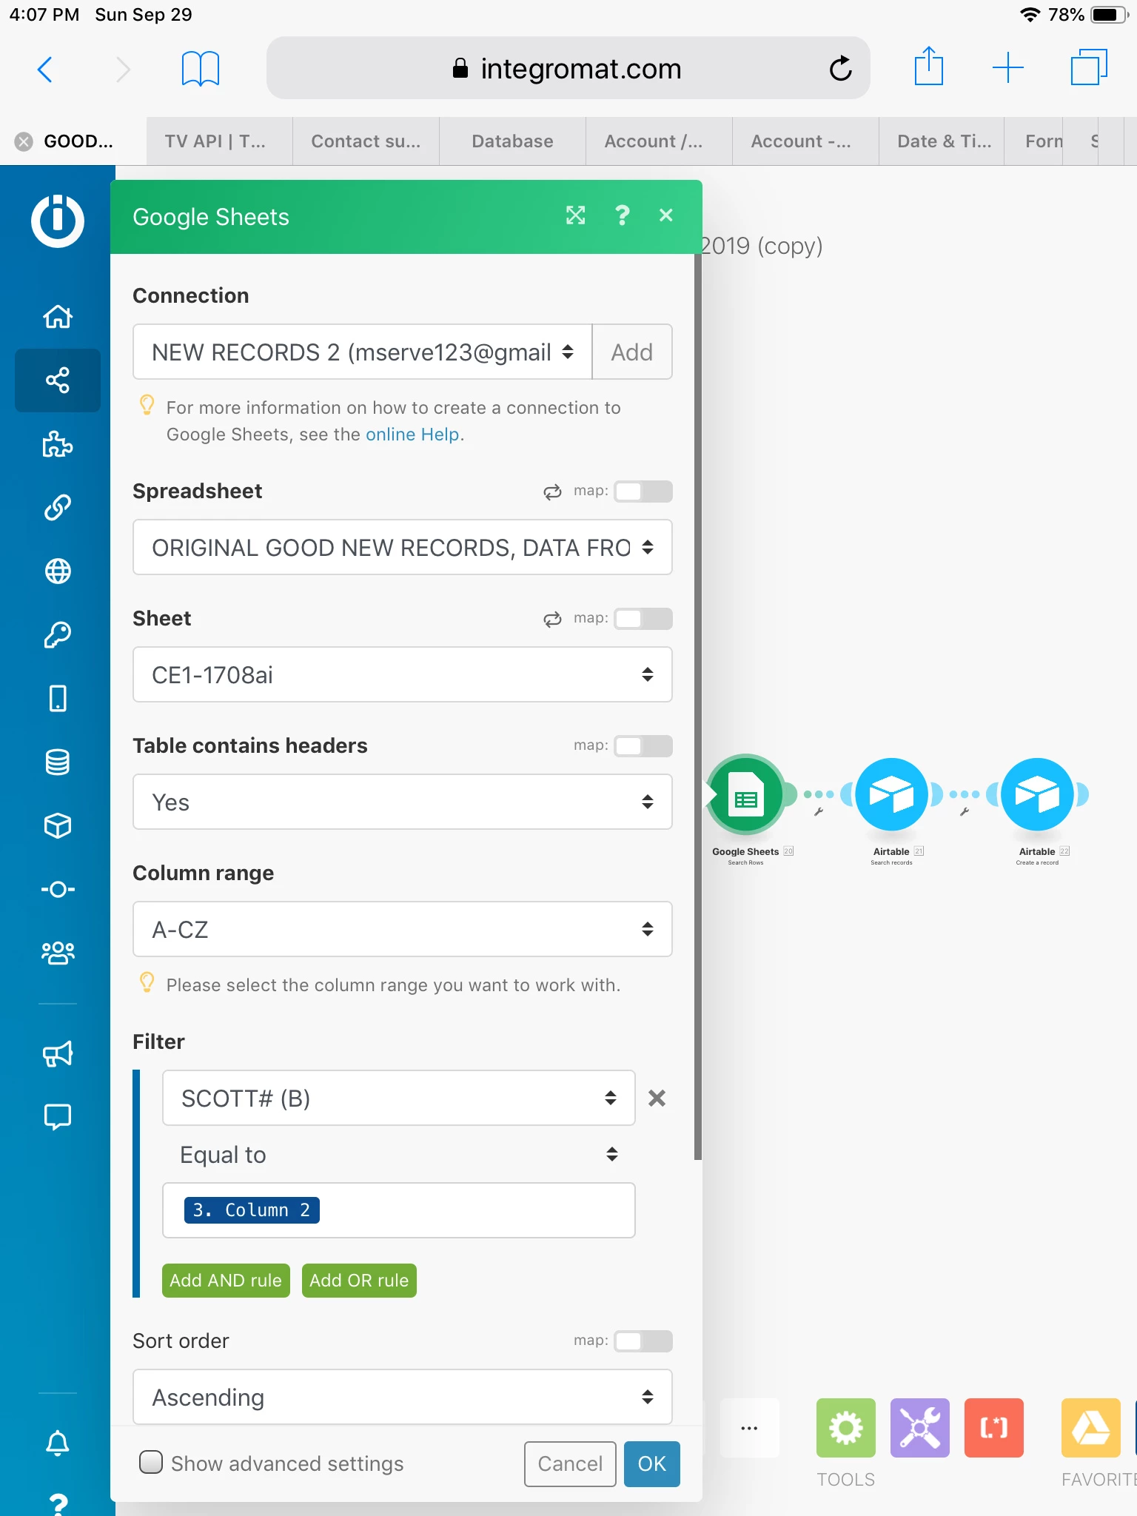Switch to TV API browser tab
The width and height of the screenshot is (1137, 1516).
[x=220, y=141]
